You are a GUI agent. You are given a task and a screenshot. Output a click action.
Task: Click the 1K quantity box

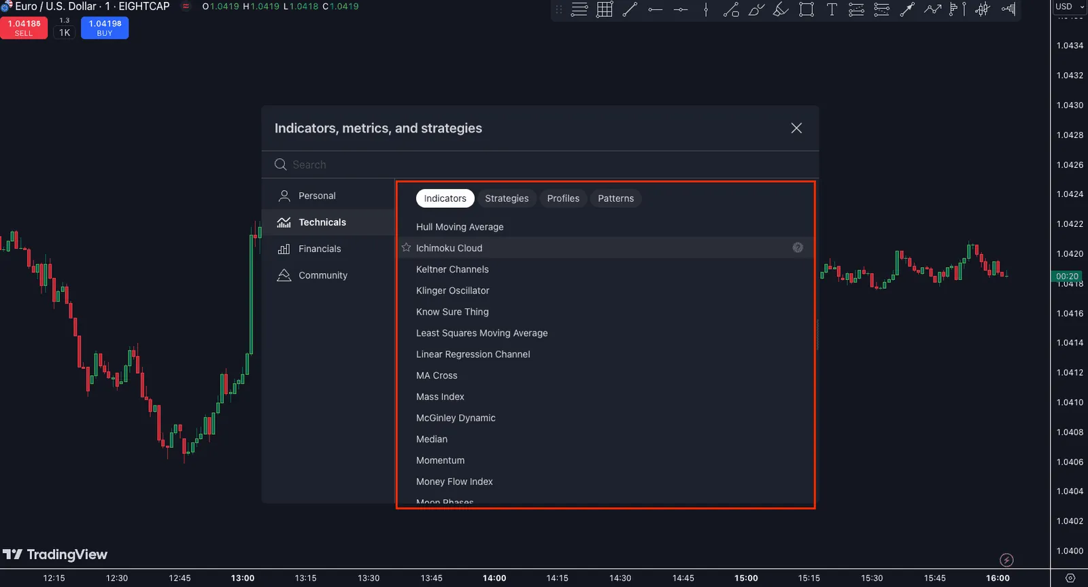click(x=65, y=33)
